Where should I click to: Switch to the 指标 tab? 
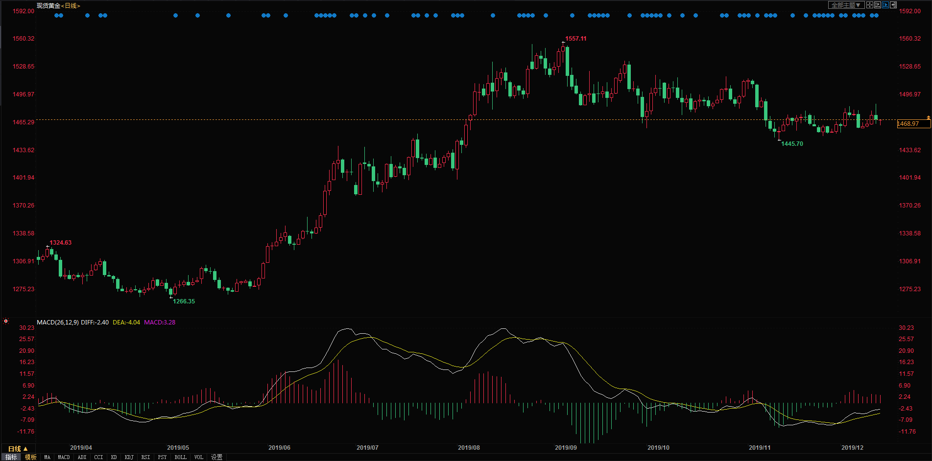pyautogui.click(x=11, y=457)
